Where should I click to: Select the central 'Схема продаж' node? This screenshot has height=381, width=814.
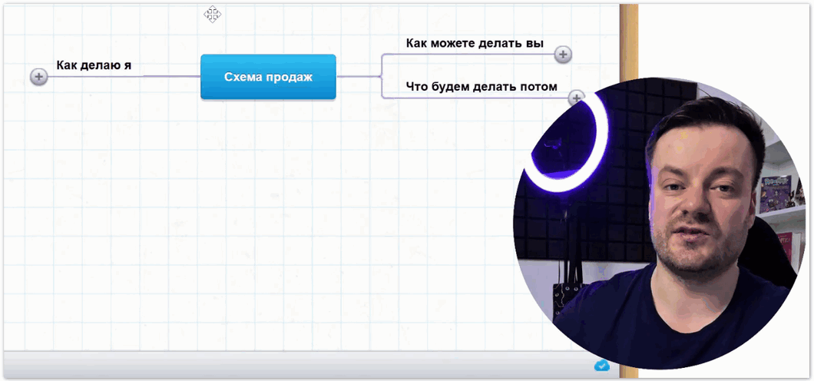(x=268, y=77)
